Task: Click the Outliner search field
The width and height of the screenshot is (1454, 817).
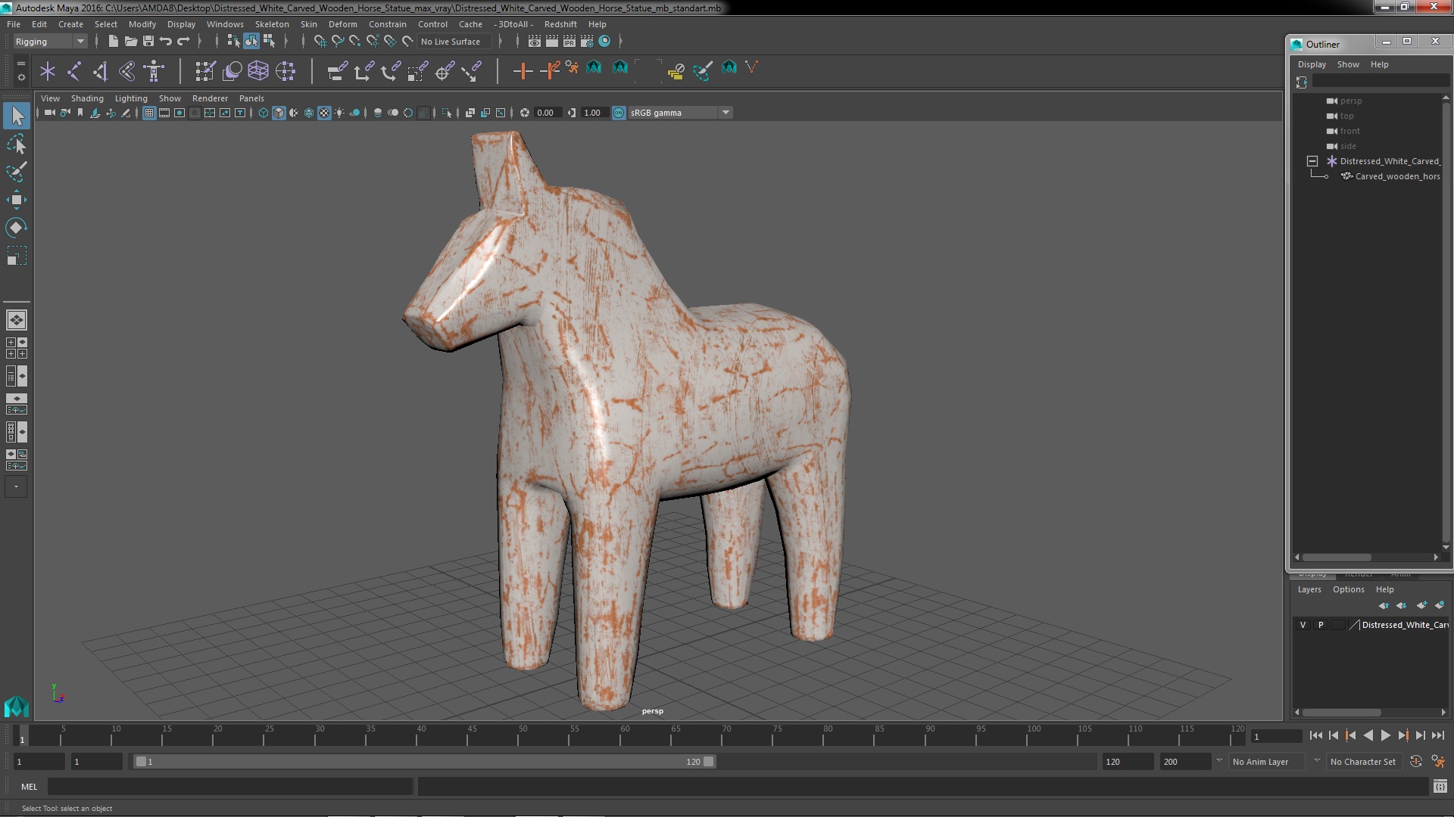Action: click(1380, 82)
